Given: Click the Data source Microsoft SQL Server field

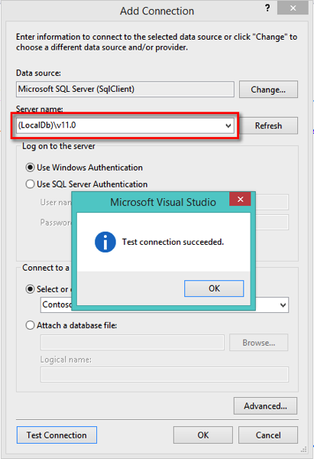Looking at the screenshot, I should (x=125, y=89).
